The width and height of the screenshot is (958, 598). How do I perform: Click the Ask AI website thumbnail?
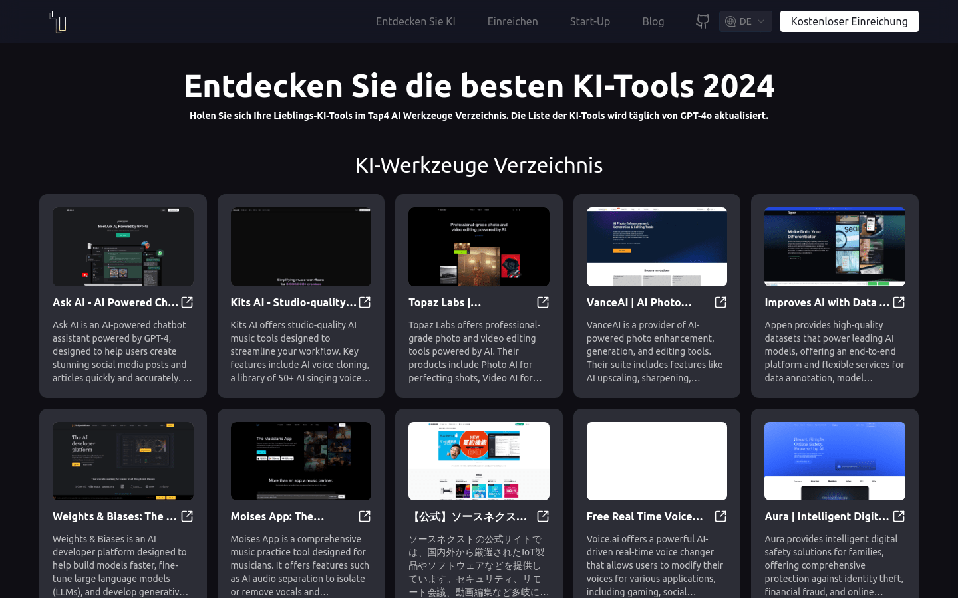tap(123, 247)
